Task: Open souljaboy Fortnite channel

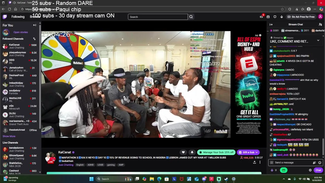Action: point(20,92)
